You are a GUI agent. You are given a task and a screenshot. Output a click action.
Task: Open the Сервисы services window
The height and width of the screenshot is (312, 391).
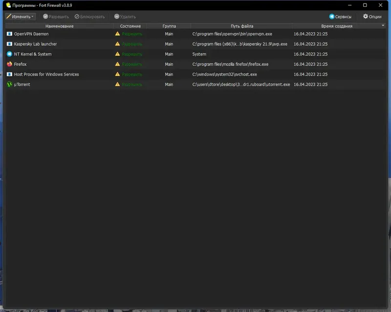click(x=340, y=17)
